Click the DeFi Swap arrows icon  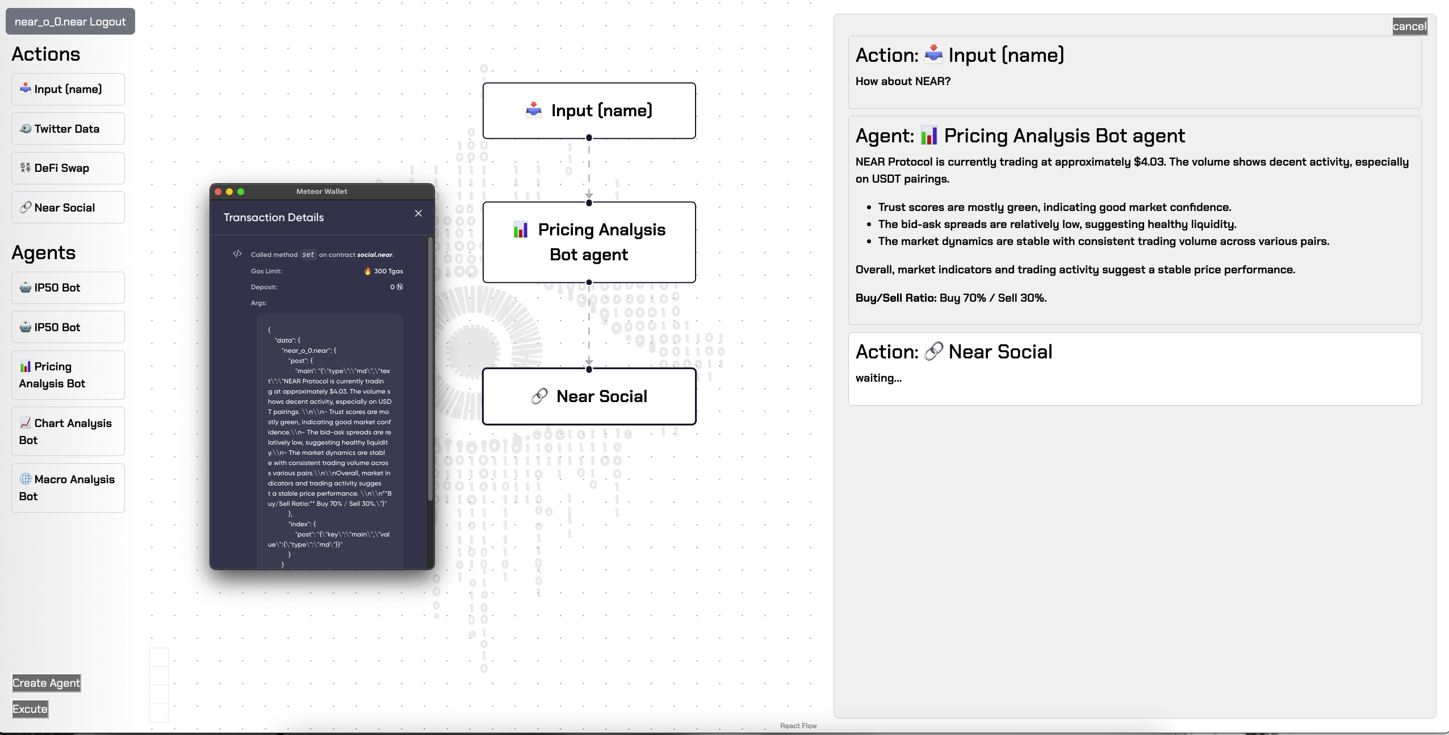click(26, 168)
